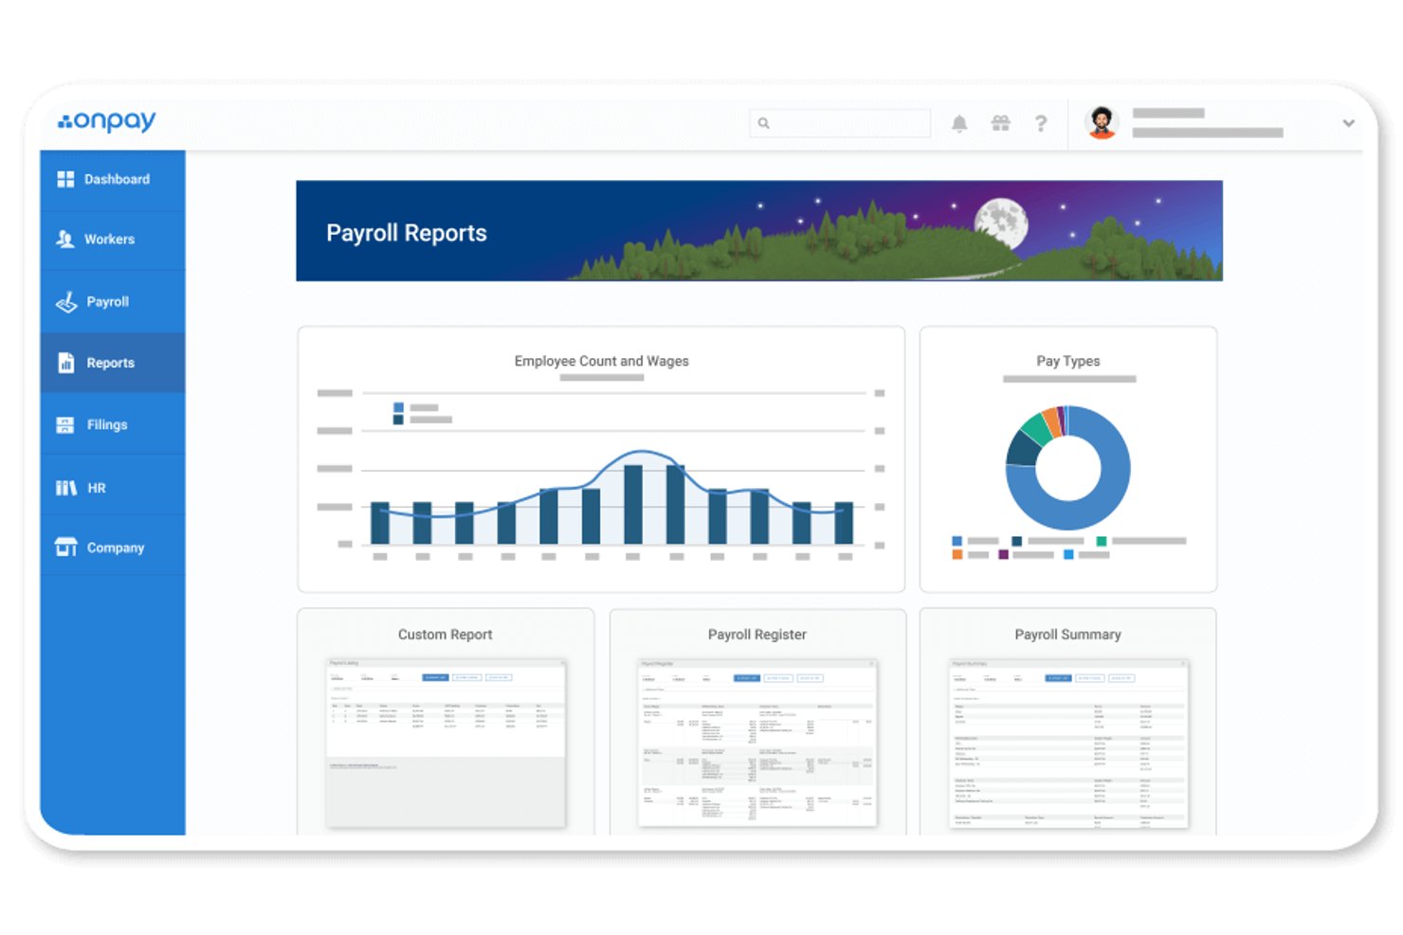
Task: Click the OnPay logo
Action: [106, 121]
